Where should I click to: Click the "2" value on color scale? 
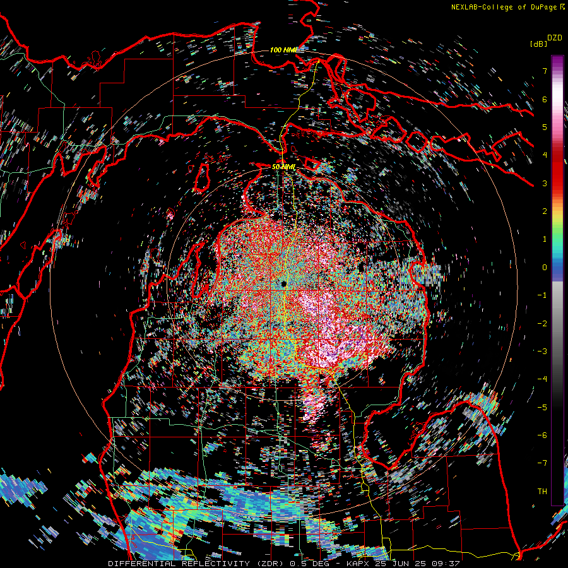point(545,211)
